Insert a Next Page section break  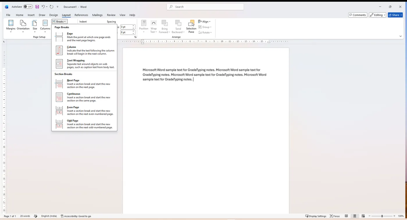pos(84,84)
